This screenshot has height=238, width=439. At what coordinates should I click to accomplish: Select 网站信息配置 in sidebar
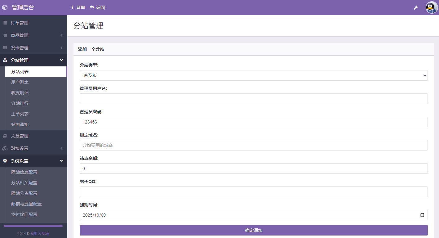(x=24, y=172)
